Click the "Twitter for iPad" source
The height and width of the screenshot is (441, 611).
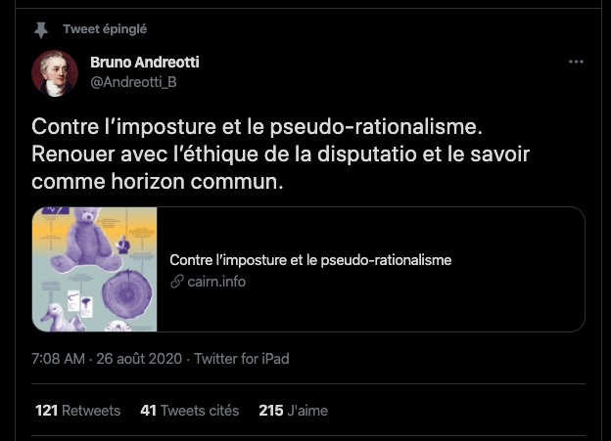click(242, 359)
